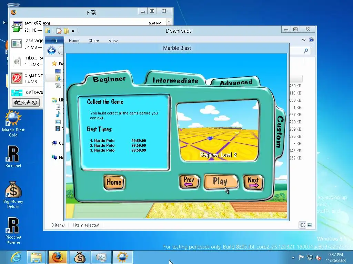Open network status tray icon
353x264 pixels.
310,257
